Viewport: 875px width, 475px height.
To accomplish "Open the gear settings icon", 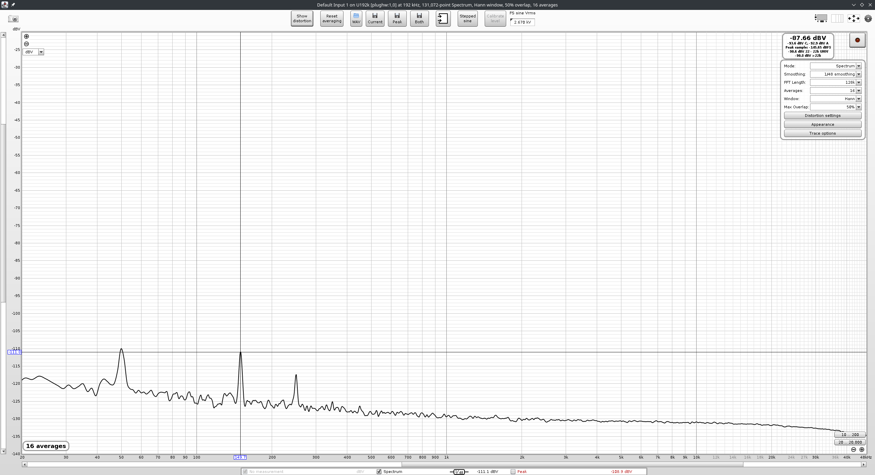I will [868, 18].
